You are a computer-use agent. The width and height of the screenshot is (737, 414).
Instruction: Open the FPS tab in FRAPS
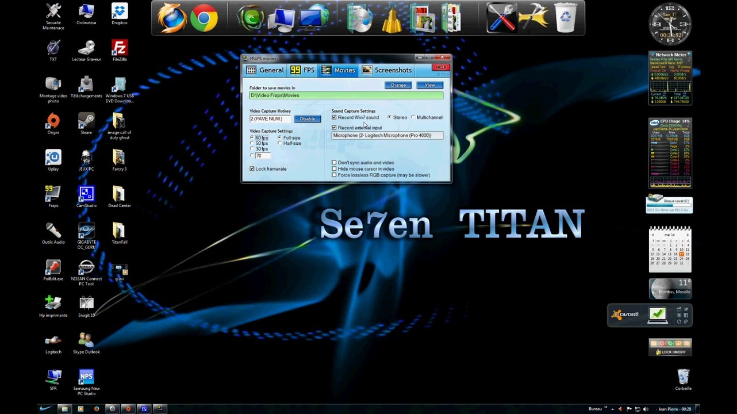pos(302,70)
